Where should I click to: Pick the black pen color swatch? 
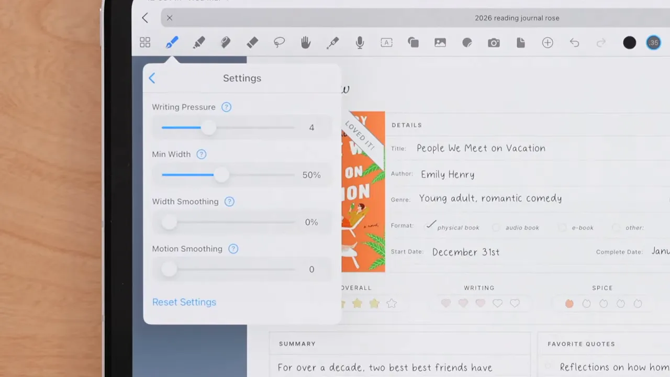point(630,43)
